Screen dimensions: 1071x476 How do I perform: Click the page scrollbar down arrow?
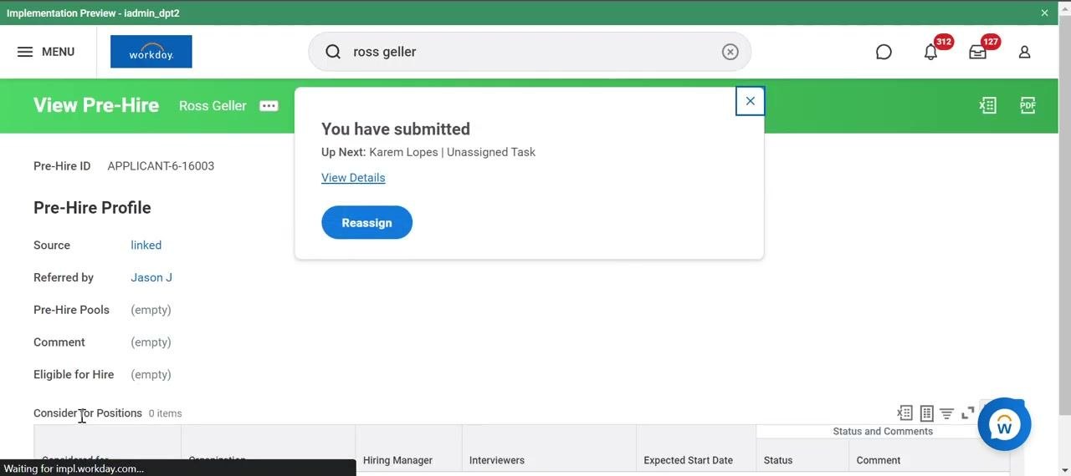click(x=1064, y=469)
